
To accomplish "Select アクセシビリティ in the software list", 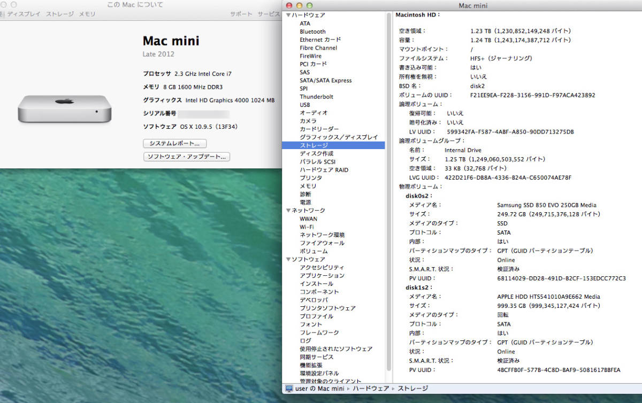I will (x=322, y=267).
